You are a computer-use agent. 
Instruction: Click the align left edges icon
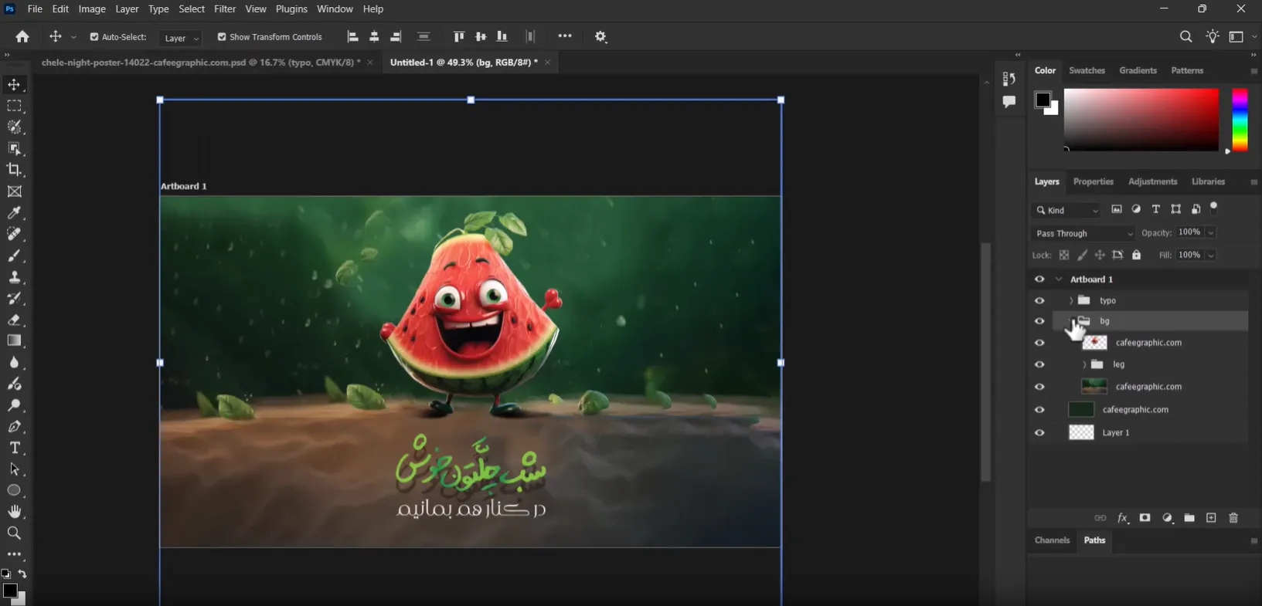point(352,36)
